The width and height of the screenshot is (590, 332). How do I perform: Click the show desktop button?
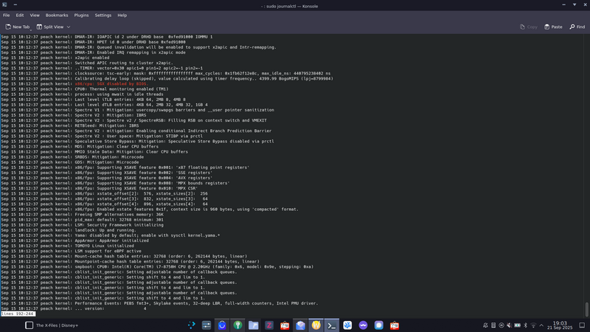pyautogui.click(x=582, y=325)
